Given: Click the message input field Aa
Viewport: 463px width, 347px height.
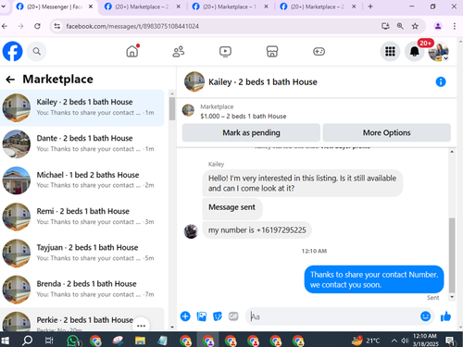Looking at the screenshot, I should tap(333, 316).
